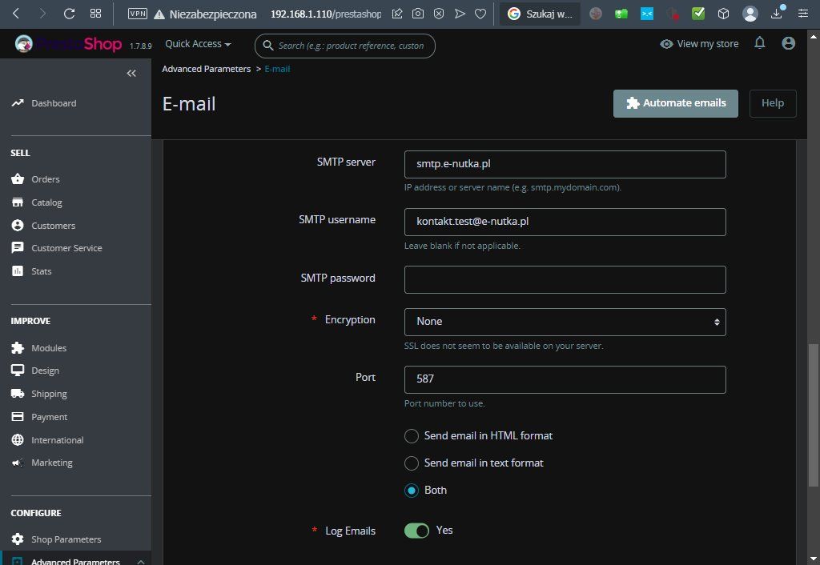Disable the Log Emails toggle
The height and width of the screenshot is (565, 820).
[416, 531]
